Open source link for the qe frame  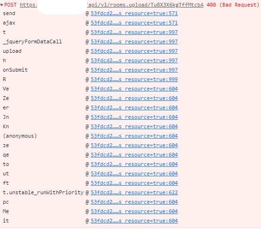coord(134,155)
